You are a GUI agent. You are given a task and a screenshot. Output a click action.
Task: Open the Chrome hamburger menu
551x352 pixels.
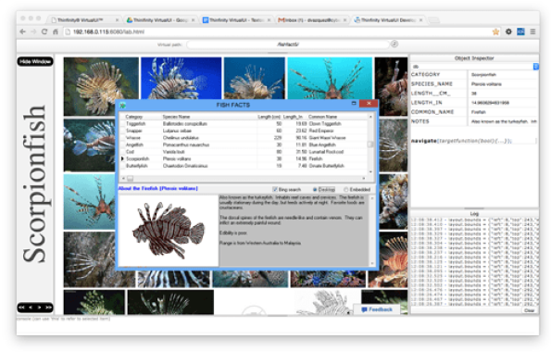point(532,31)
